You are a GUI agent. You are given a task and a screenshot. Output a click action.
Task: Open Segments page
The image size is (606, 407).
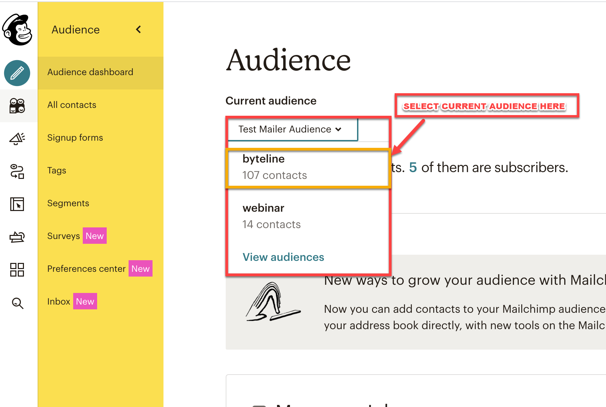(68, 203)
